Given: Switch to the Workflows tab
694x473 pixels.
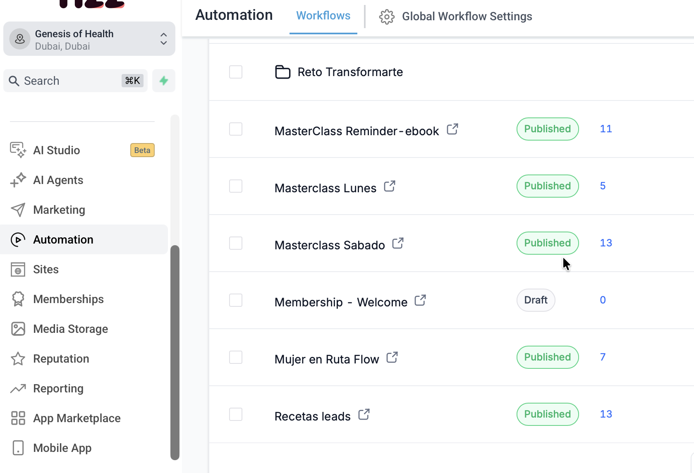Looking at the screenshot, I should coord(323,16).
